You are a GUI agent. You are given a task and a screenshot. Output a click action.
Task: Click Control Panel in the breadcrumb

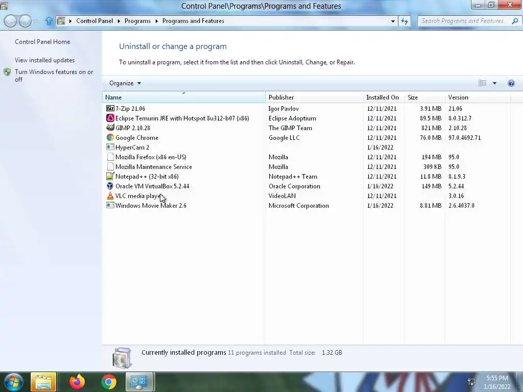click(94, 21)
